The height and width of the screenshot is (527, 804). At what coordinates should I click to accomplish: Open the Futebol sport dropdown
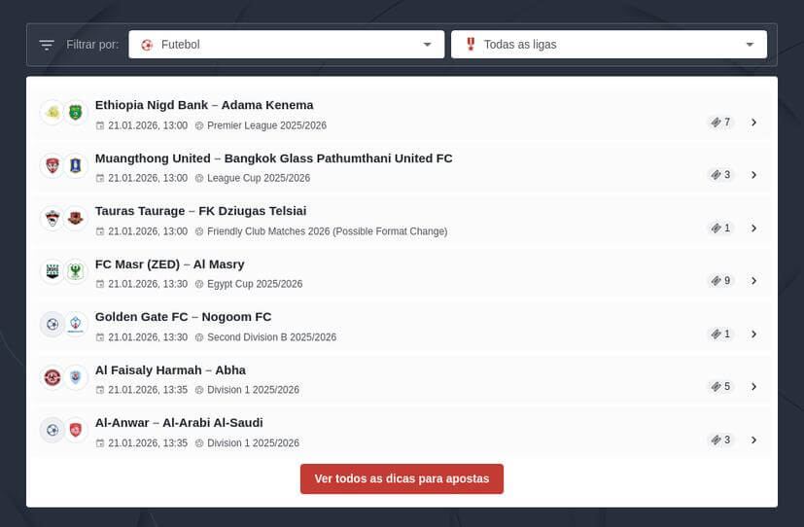pyautogui.click(x=286, y=45)
